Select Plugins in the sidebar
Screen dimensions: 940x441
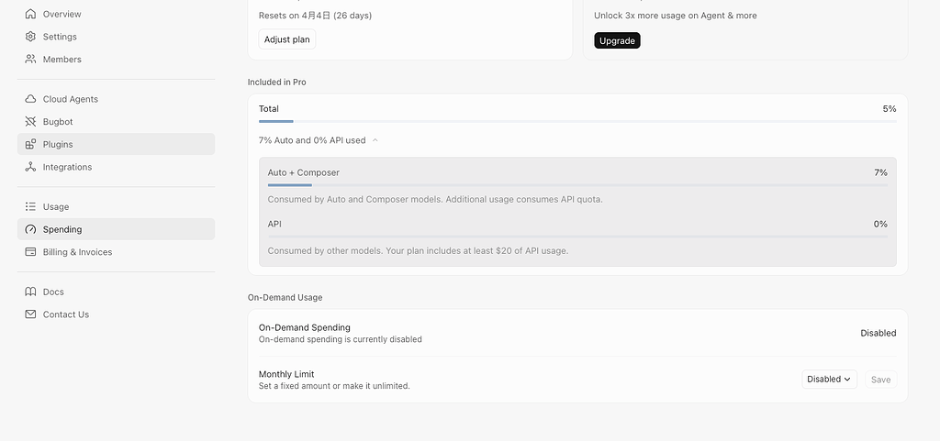coord(116,144)
